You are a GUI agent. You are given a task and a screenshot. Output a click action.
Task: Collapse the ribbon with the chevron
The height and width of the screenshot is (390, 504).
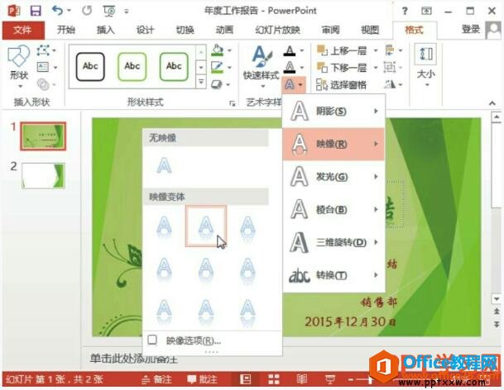click(492, 103)
